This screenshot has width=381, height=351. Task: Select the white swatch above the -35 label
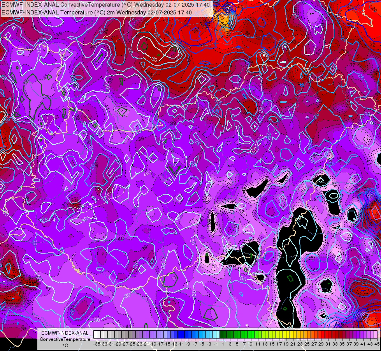coord(95,335)
